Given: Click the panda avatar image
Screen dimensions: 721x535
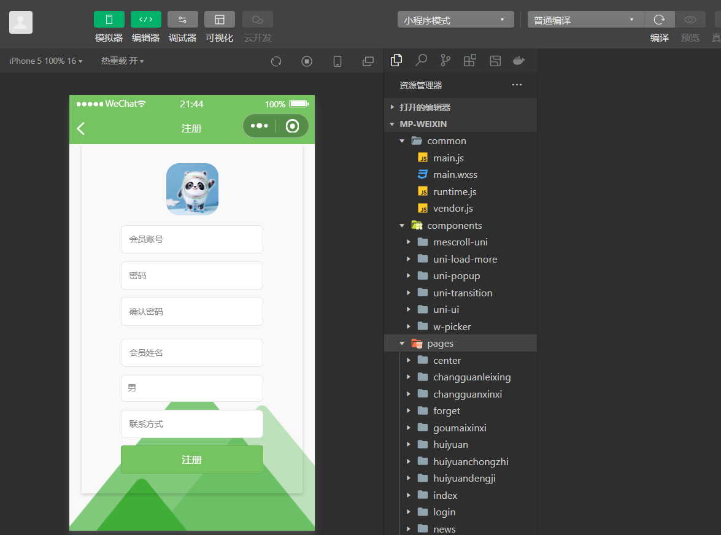Looking at the screenshot, I should pos(192,190).
